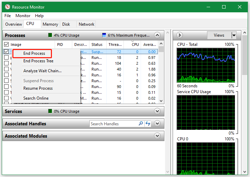The height and width of the screenshot is (177, 250).
Task: Click the green CPU Usage indicator in Services header
Action: (x=50, y=111)
